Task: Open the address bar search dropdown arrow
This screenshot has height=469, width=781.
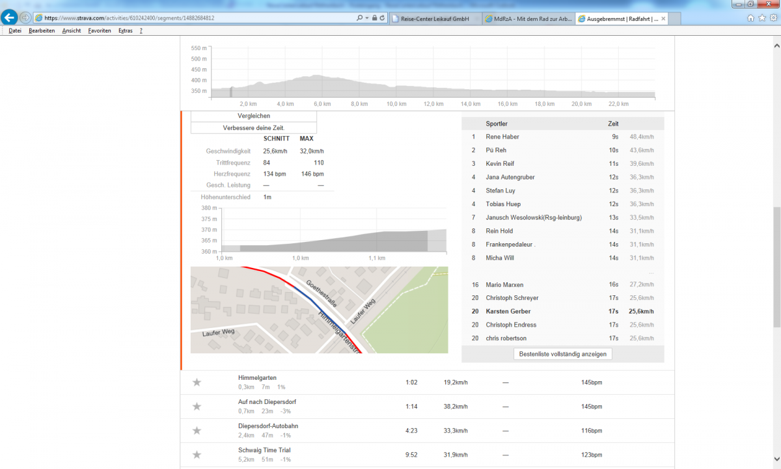Action: tap(368, 18)
